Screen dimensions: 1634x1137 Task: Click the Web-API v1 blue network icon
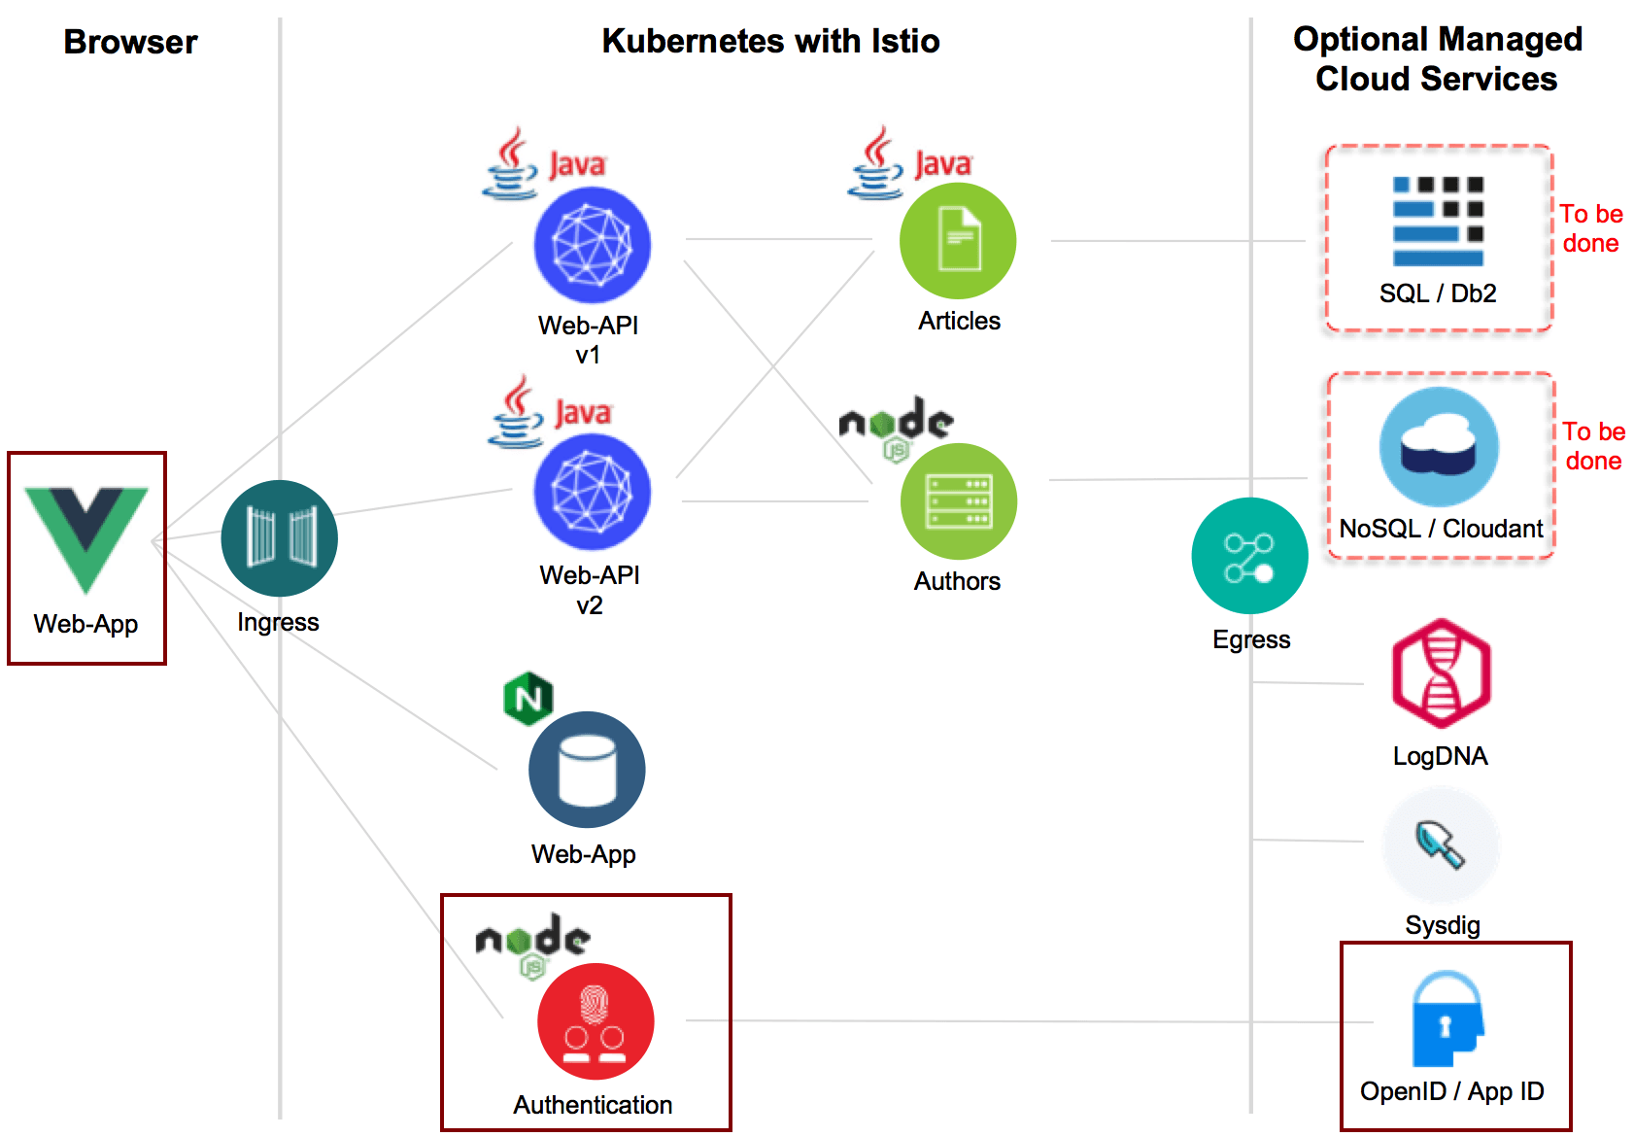(592, 245)
